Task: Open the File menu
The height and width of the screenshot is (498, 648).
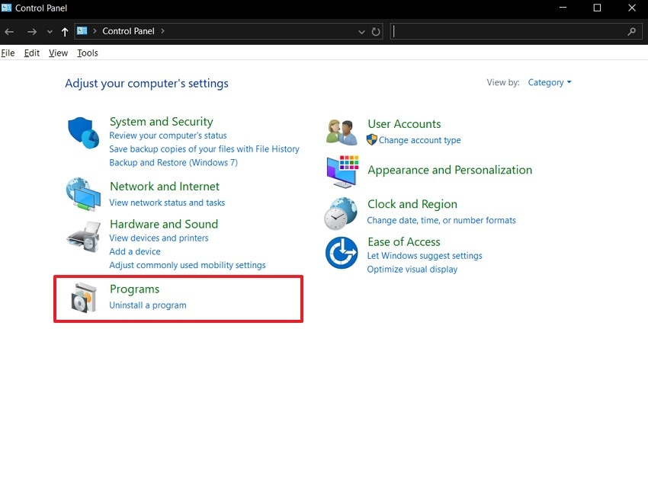Action: tap(8, 53)
